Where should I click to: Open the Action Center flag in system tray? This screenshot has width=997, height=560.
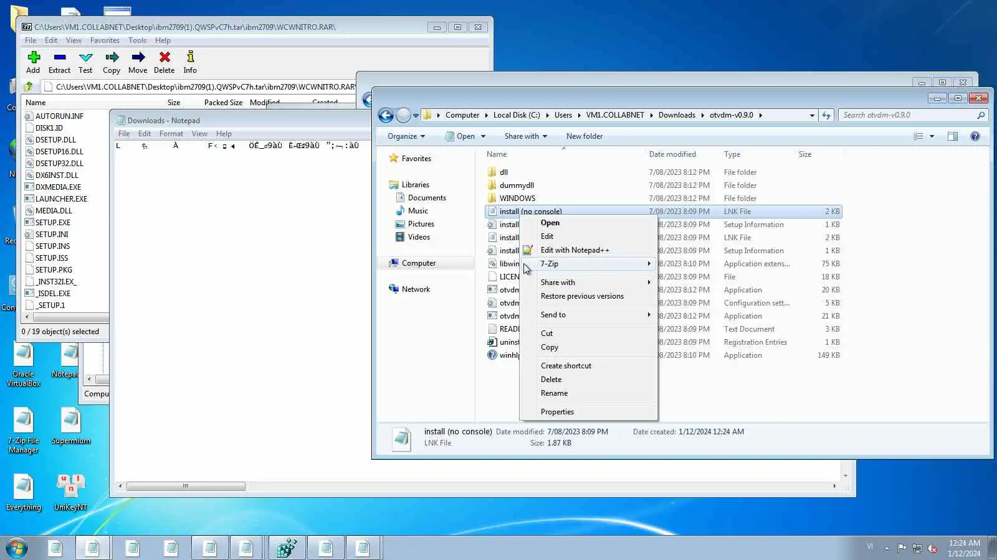coord(902,548)
